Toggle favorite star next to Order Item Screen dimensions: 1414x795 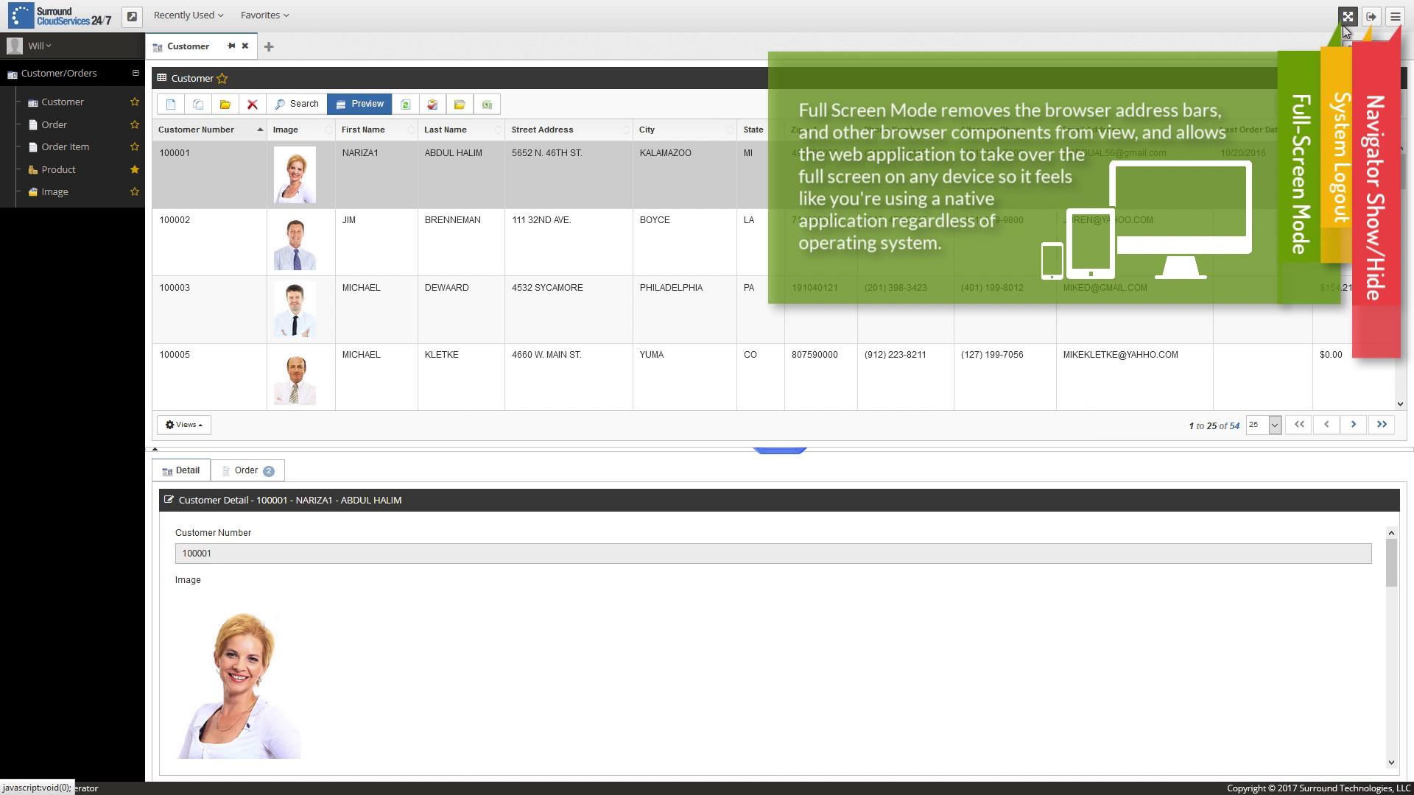tap(135, 146)
